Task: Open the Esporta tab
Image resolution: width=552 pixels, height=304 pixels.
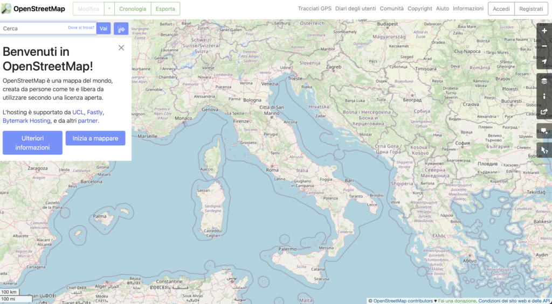Action: pos(165,9)
